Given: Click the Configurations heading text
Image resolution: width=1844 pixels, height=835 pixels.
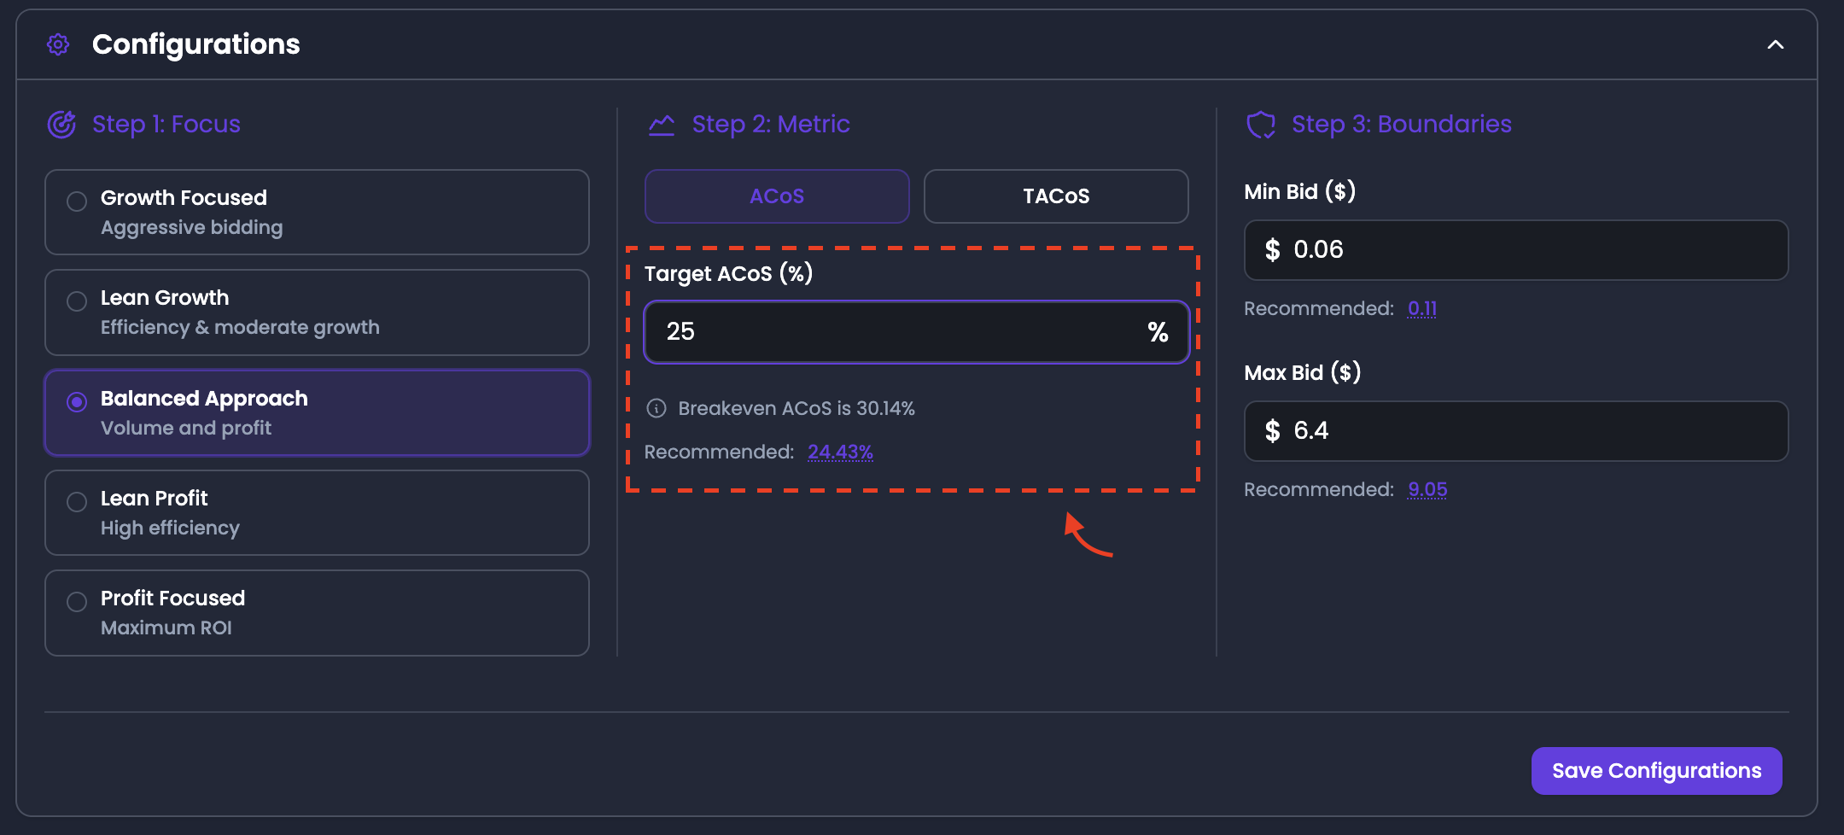Looking at the screenshot, I should (196, 44).
